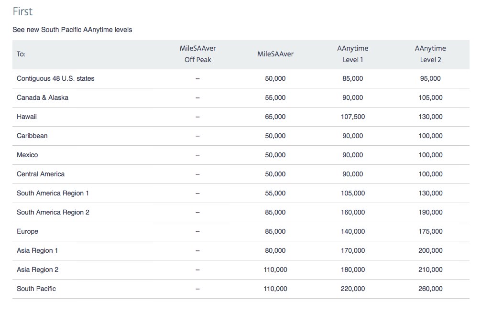Viewport: 481px width, 313px height.
Task: Click Canada & Alaska's 105,000 Level 2 value
Action: pyautogui.click(x=430, y=97)
